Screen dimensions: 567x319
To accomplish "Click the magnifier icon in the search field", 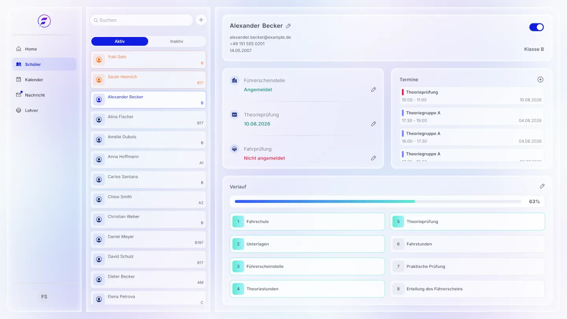I will pyautogui.click(x=96, y=20).
